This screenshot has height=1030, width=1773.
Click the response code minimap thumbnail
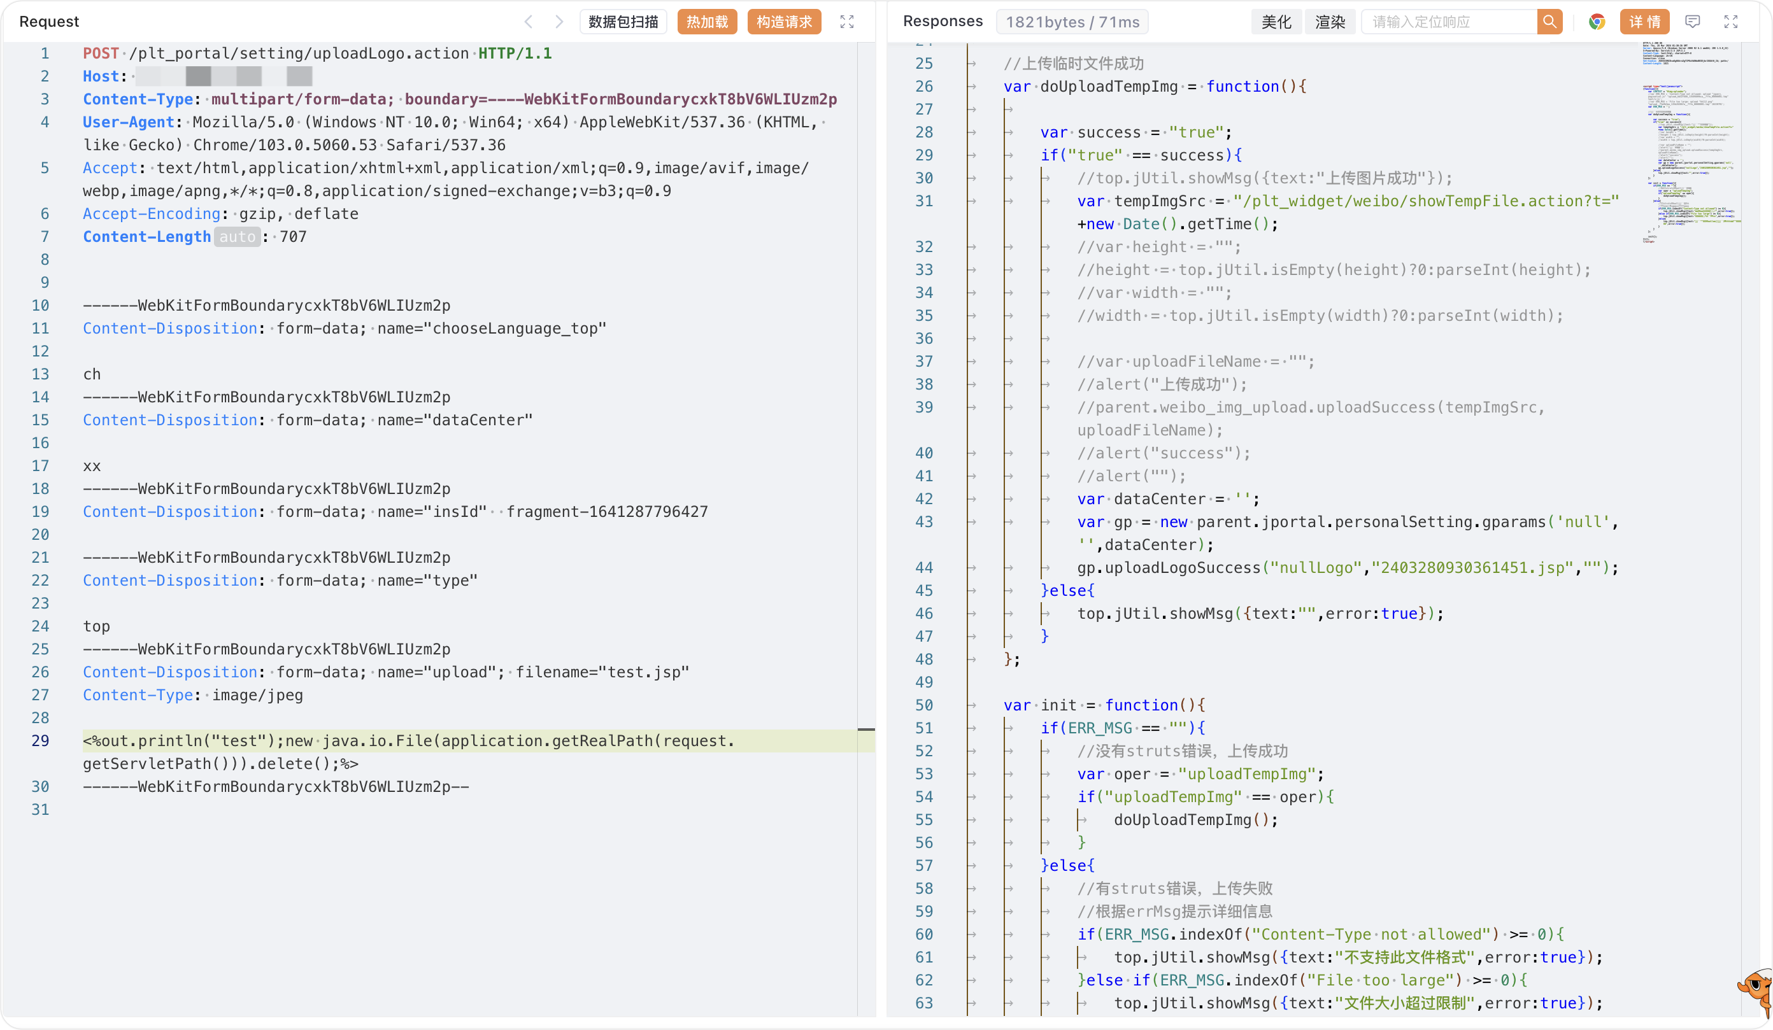tap(1691, 143)
